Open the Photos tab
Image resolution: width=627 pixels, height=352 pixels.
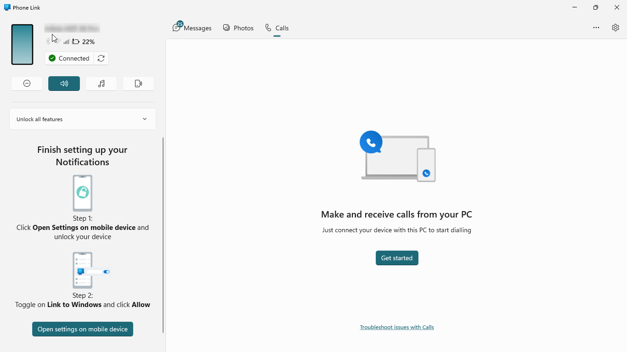pos(238,28)
